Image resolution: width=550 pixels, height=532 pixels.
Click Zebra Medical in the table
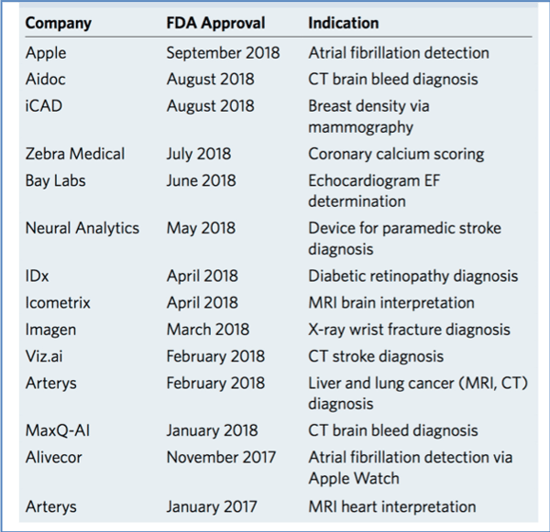pos(75,154)
